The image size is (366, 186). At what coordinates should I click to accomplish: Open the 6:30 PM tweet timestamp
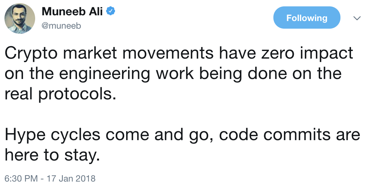tap(21, 178)
